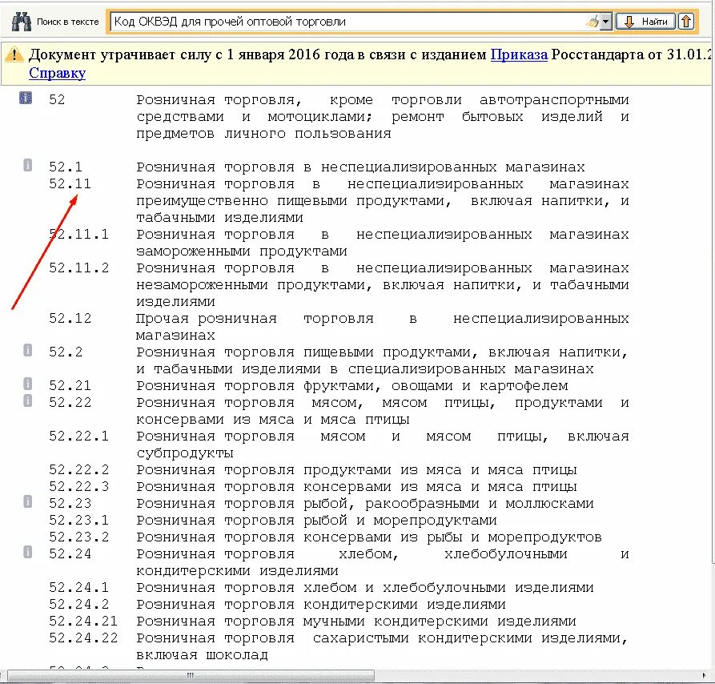Click line 'Розничная торговля фруктами, овощами и картофелем'

pyautogui.click(x=352, y=386)
